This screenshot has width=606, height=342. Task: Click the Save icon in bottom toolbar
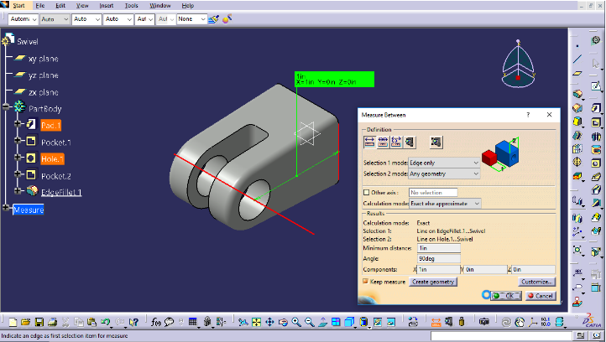click(x=37, y=322)
